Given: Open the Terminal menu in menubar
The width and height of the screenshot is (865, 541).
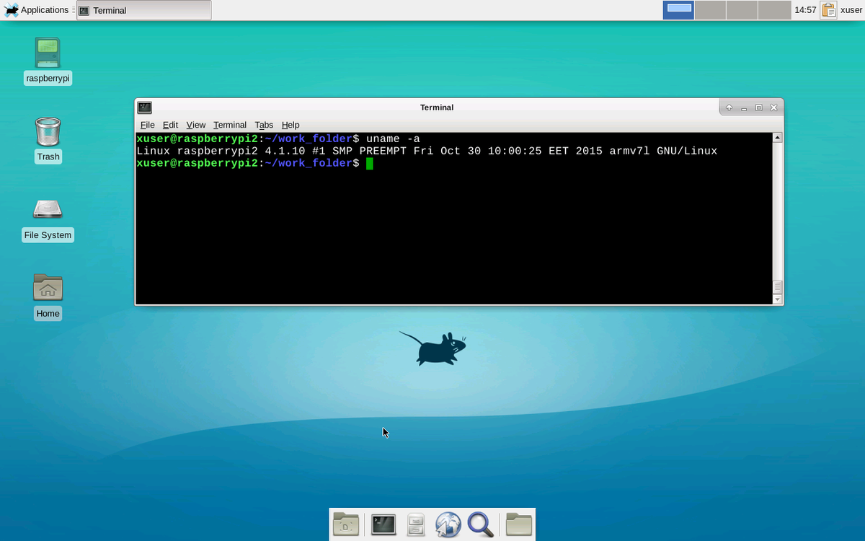Looking at the screenshot, I should point(230,125).
